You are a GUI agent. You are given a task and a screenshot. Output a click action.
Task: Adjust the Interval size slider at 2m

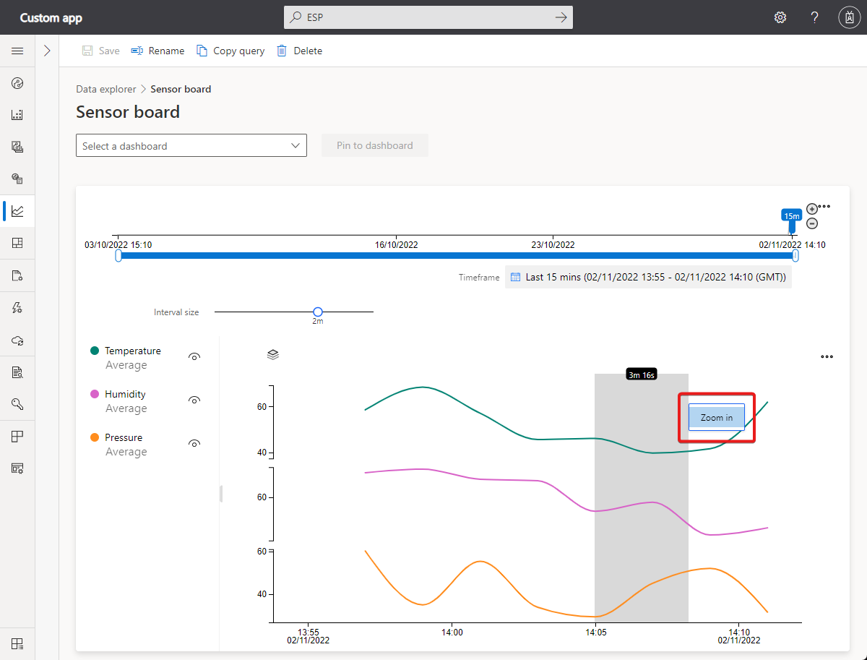(x=317, y=312)
